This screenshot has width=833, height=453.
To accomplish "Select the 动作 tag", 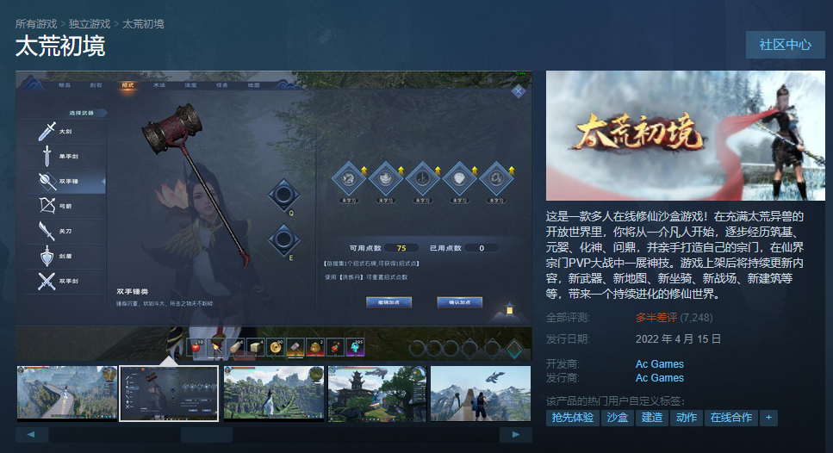I will coord(687,418).
